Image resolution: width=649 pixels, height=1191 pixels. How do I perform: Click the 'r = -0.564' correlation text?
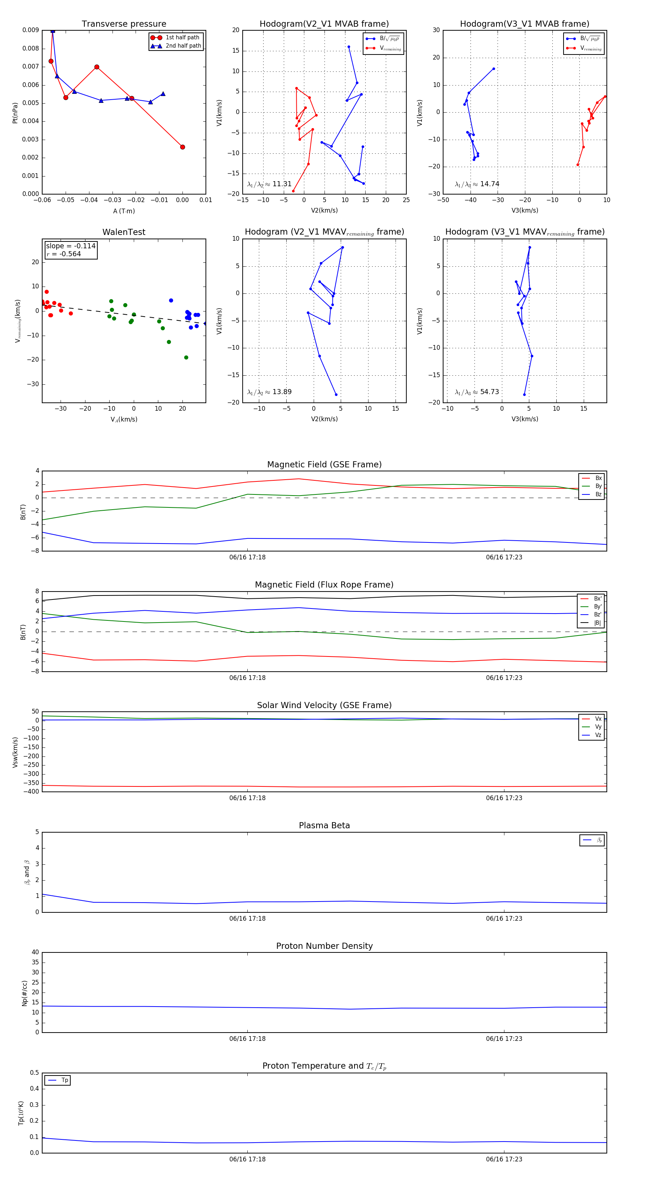(x=63, y=254)
